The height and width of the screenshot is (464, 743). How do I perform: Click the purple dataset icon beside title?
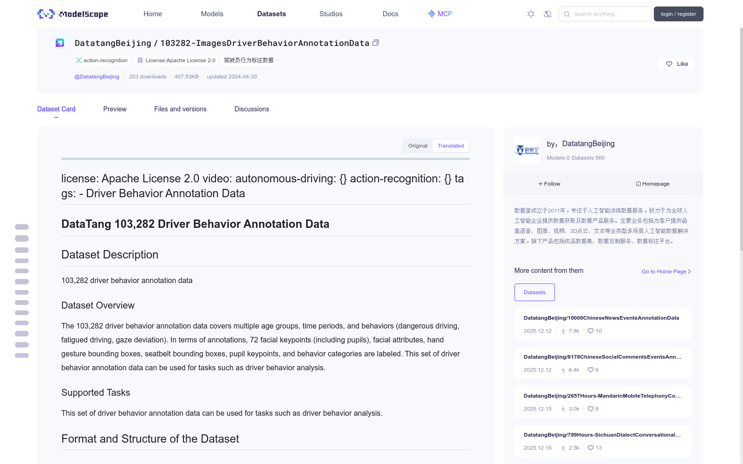[x=60, y=43]
